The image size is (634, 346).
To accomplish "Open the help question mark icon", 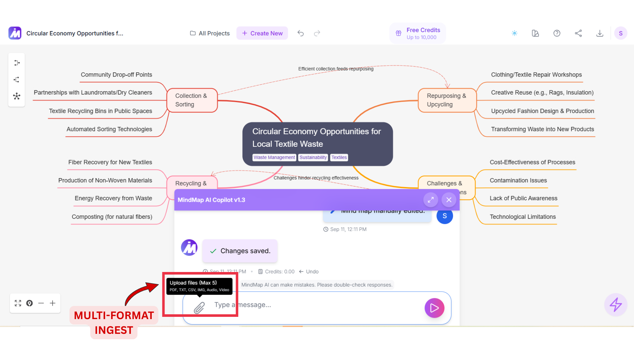I will [557, 33].
